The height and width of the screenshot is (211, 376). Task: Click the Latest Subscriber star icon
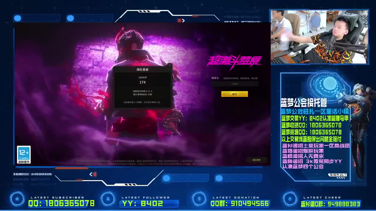pos(17,199)
